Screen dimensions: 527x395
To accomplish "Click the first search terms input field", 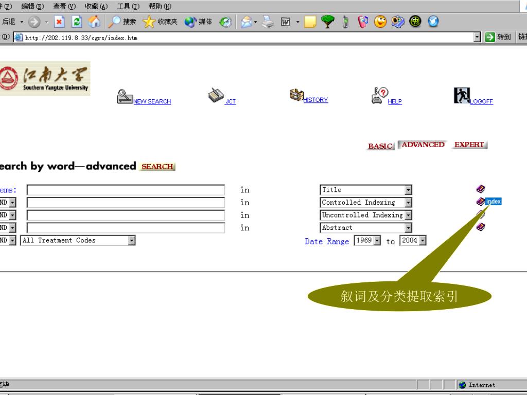I will [126, 190].
